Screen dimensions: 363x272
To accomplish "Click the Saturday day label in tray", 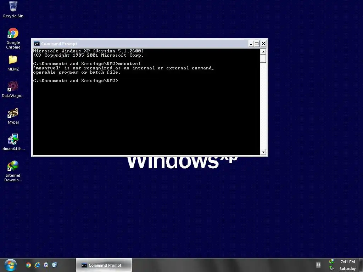I will pyautogui.click(x=347, y=268).
